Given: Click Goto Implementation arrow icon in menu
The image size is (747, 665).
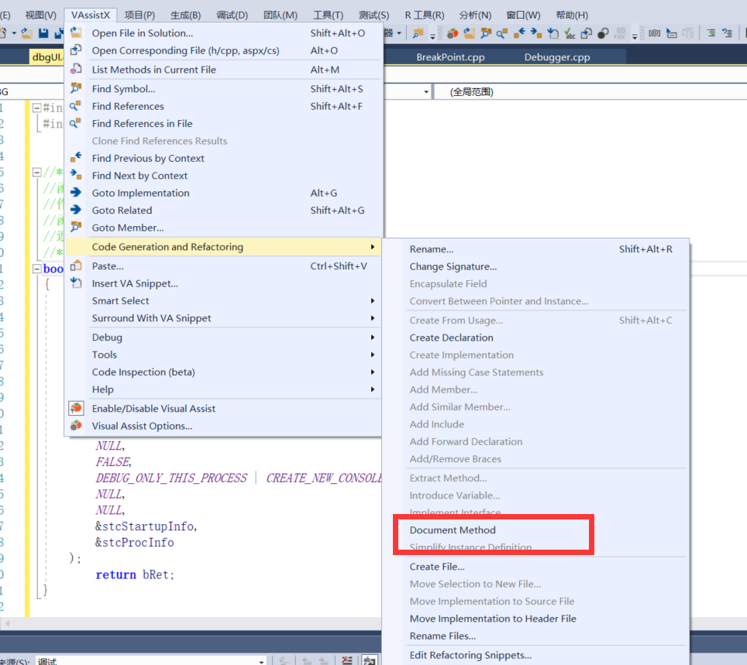Looking at the screenshot, I should pyautogui.click(x=76, y=192).
